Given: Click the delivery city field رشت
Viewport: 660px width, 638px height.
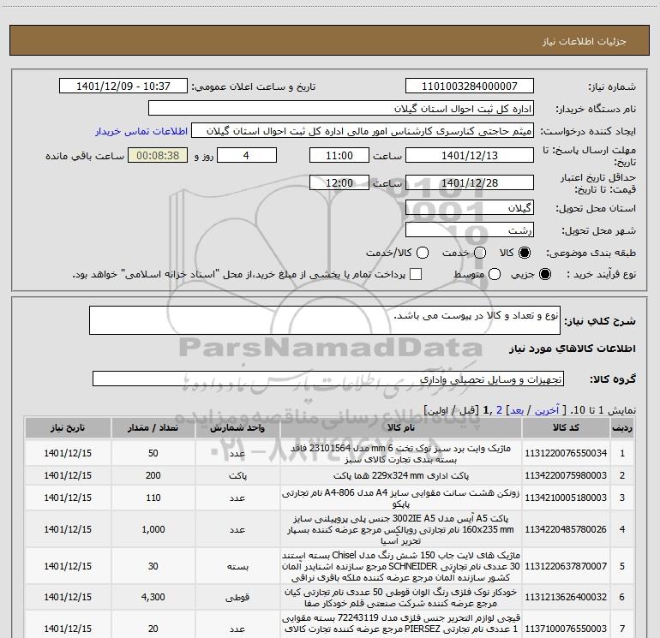Looking at the screenshot, I should click(x=470, y=230).
